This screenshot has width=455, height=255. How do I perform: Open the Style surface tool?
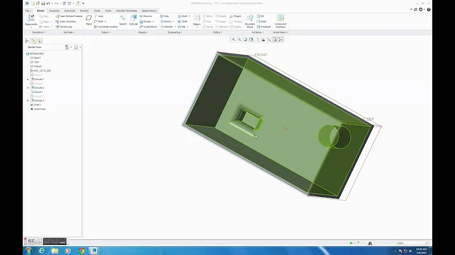tap(262, 21)
